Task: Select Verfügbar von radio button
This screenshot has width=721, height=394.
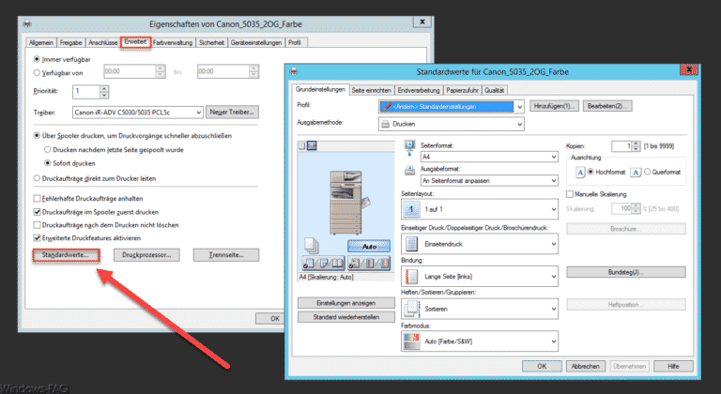Action: point(37,72)
